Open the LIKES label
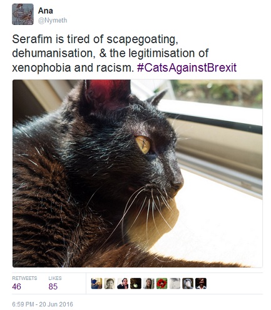The image size is (271, 310). 55,278
